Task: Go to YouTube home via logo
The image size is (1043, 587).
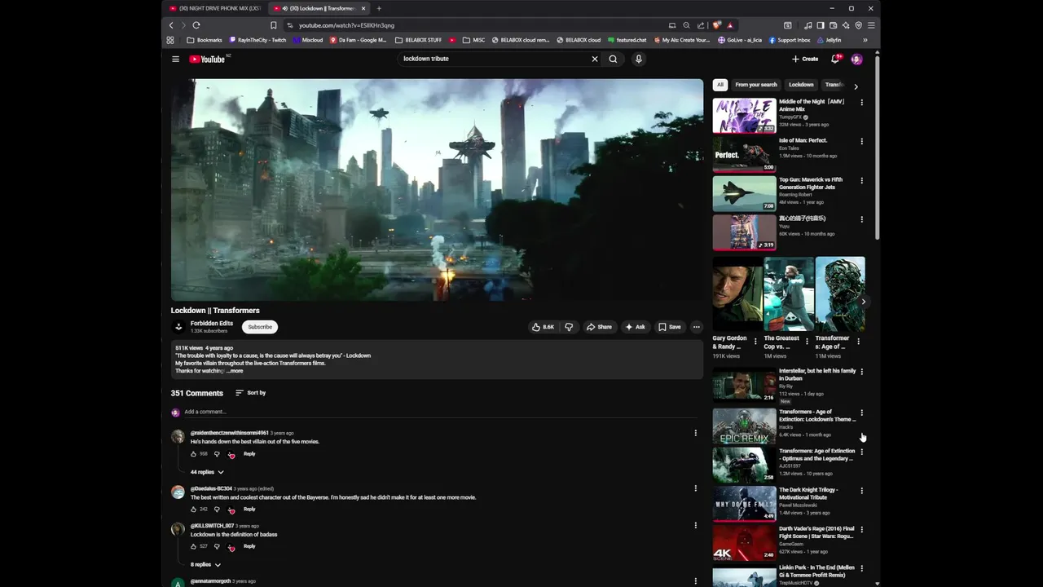Action: (208, 59)
